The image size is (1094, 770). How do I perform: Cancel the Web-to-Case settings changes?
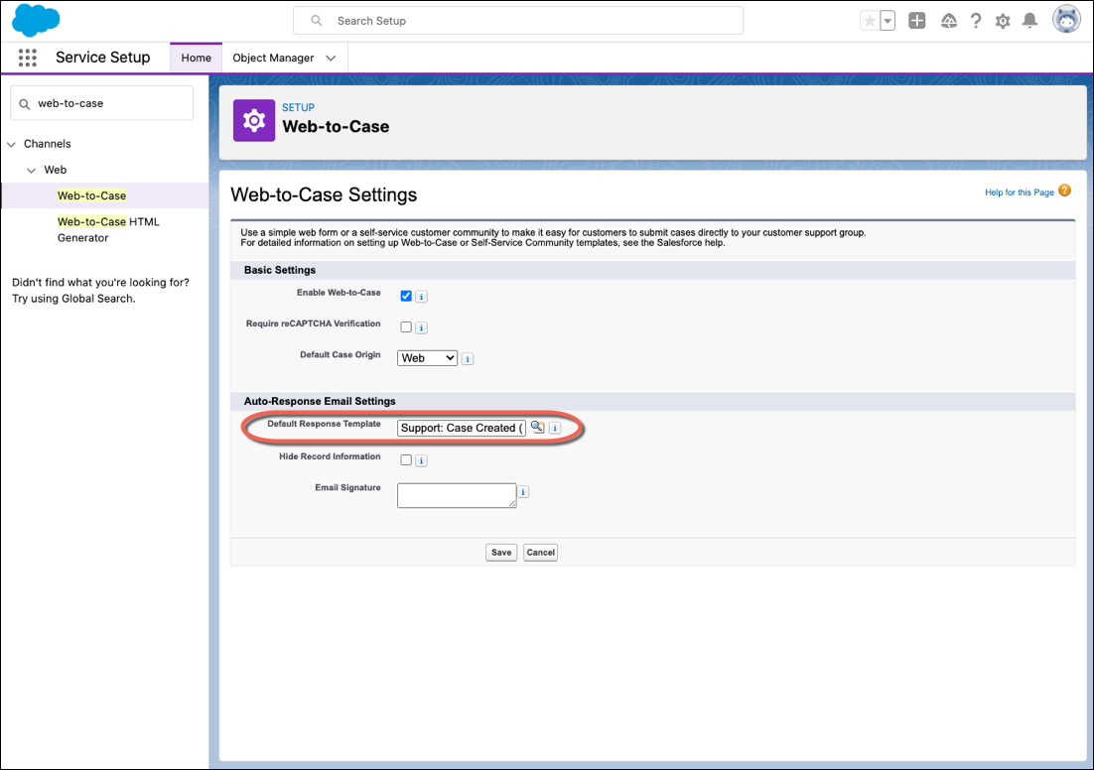[x=541, y=553]
